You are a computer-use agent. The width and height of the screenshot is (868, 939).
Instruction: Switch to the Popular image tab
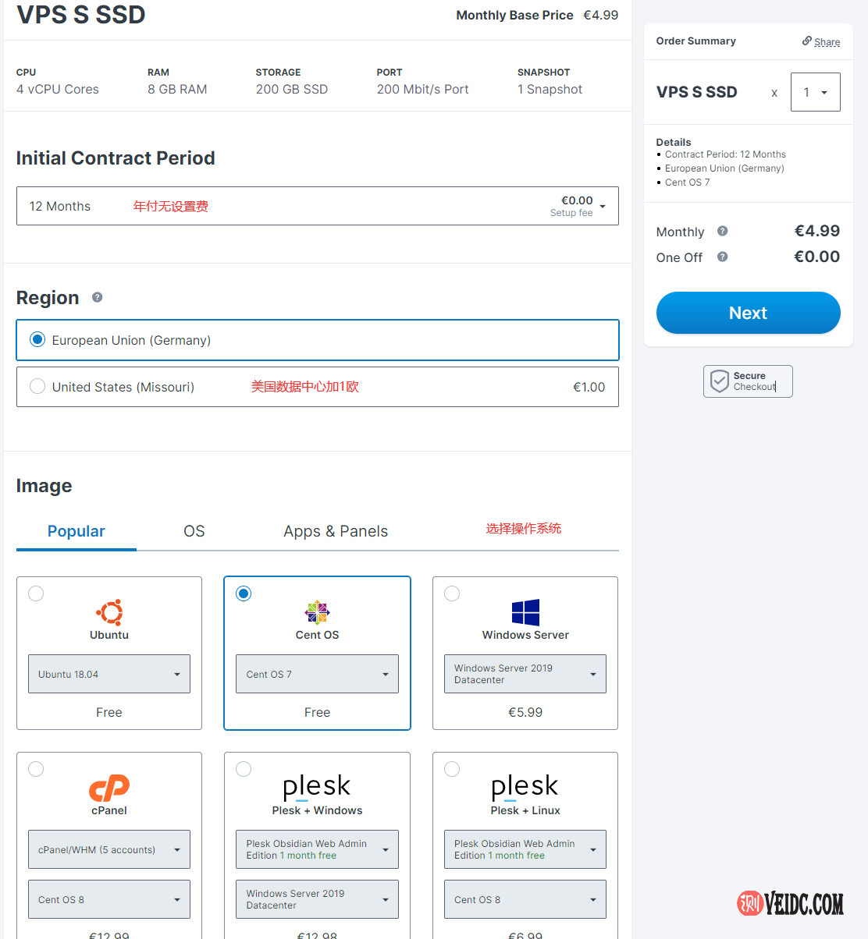point(76,531)
